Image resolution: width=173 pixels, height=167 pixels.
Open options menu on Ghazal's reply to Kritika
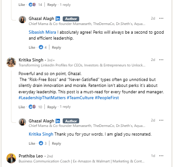coord(161,120)
